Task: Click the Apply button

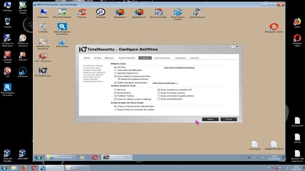Action: [210, 119]
